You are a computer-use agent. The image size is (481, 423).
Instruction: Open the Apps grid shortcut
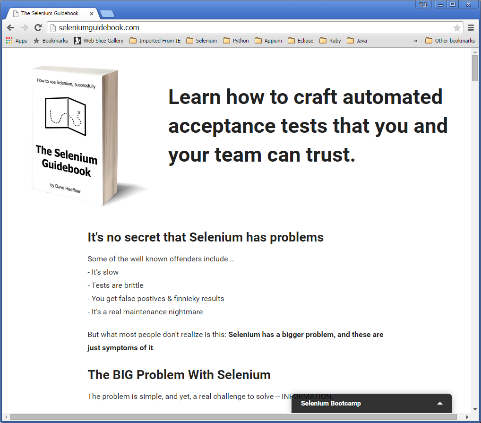16,41
